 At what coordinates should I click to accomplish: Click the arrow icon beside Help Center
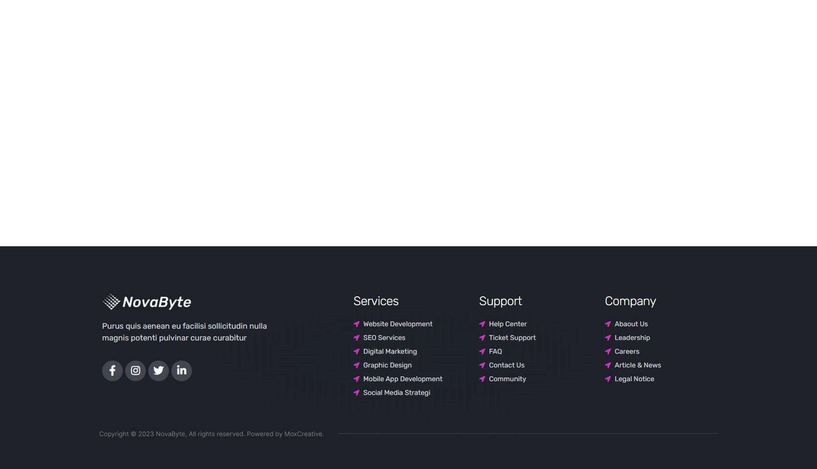click(481, 324)
